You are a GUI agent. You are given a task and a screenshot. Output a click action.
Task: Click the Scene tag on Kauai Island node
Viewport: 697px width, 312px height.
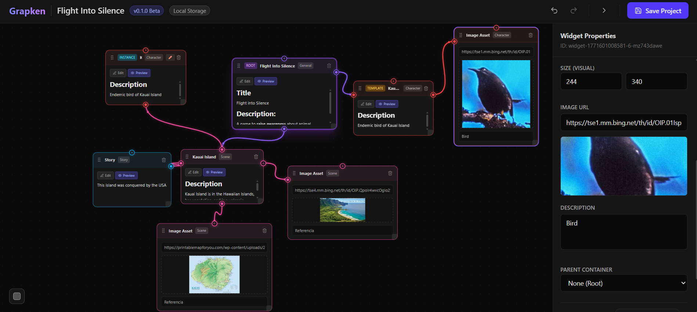225,157
